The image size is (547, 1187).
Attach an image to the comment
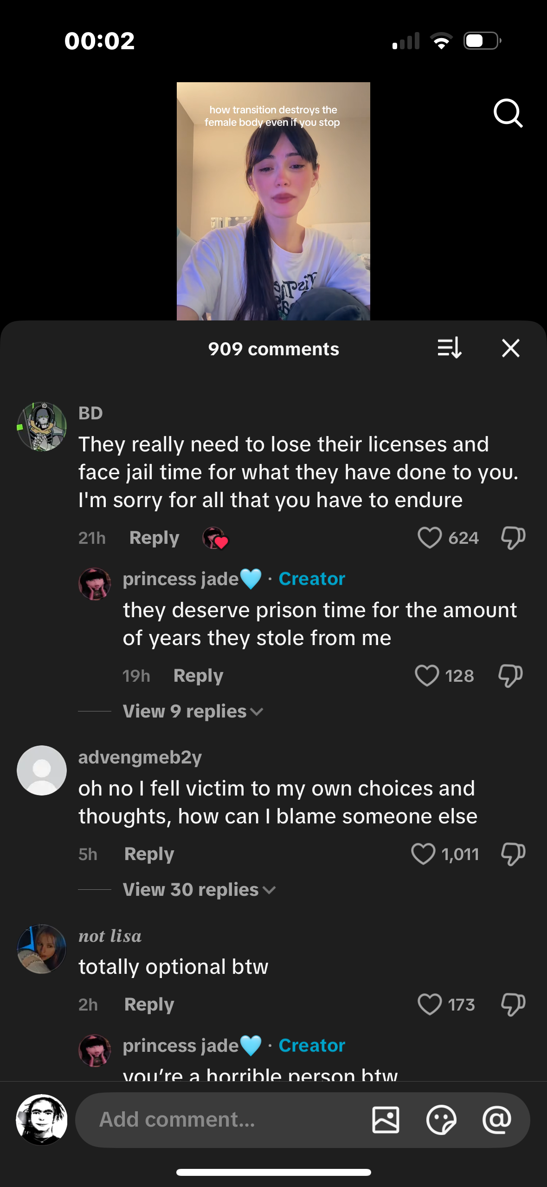pyautogui.click(x=386, y=1120)
